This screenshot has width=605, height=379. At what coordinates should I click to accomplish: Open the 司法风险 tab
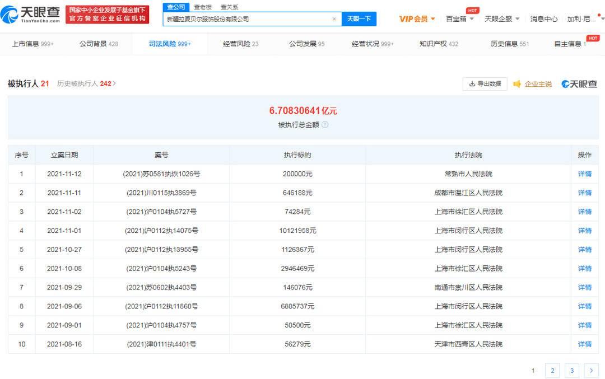170,44
